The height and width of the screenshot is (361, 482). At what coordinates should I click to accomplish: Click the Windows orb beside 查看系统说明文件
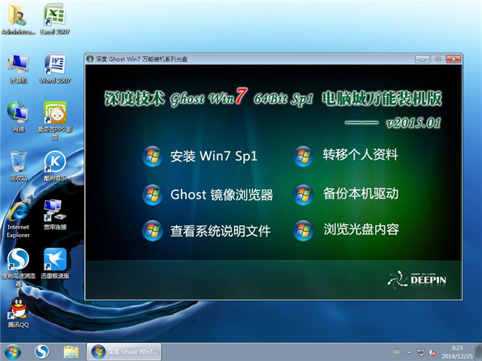tap(152, 231)
